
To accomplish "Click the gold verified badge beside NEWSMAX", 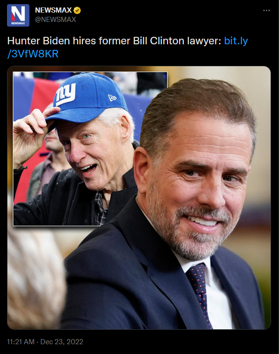I will [77, 10].
